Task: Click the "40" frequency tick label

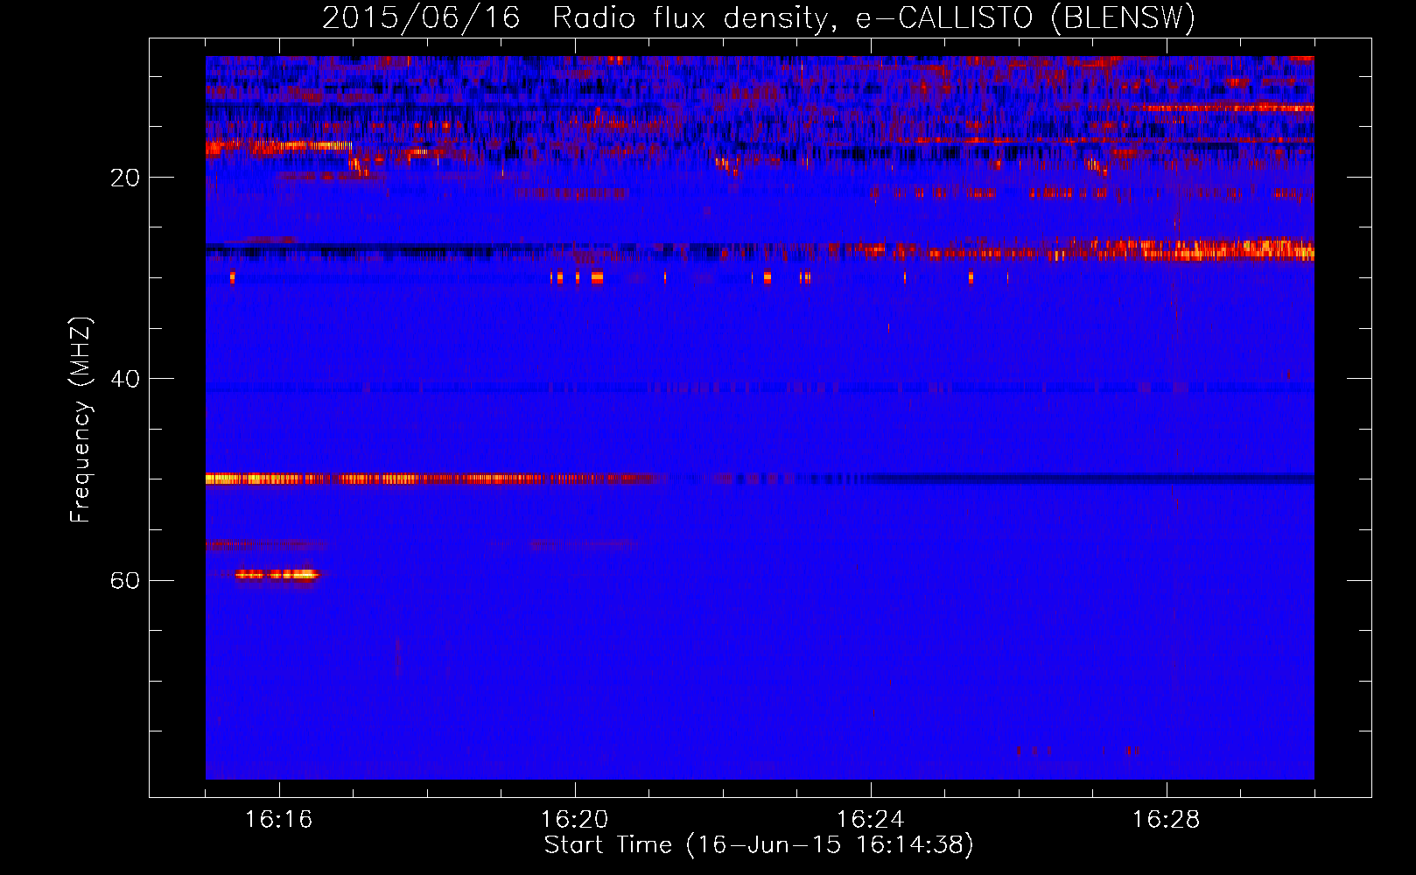Action: (124, 379)
